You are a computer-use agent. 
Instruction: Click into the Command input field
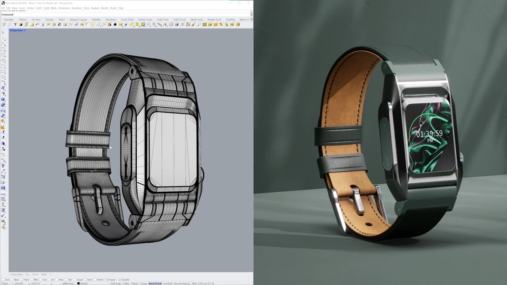click(133, 14)
